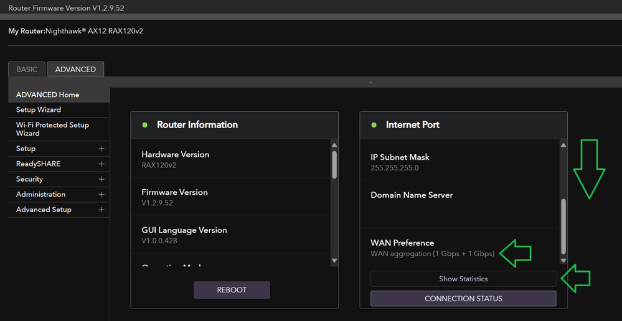Viewport: 622px width, 321px height.
Task: Expand the Setup plus icon
Action: tap(101, 149)
